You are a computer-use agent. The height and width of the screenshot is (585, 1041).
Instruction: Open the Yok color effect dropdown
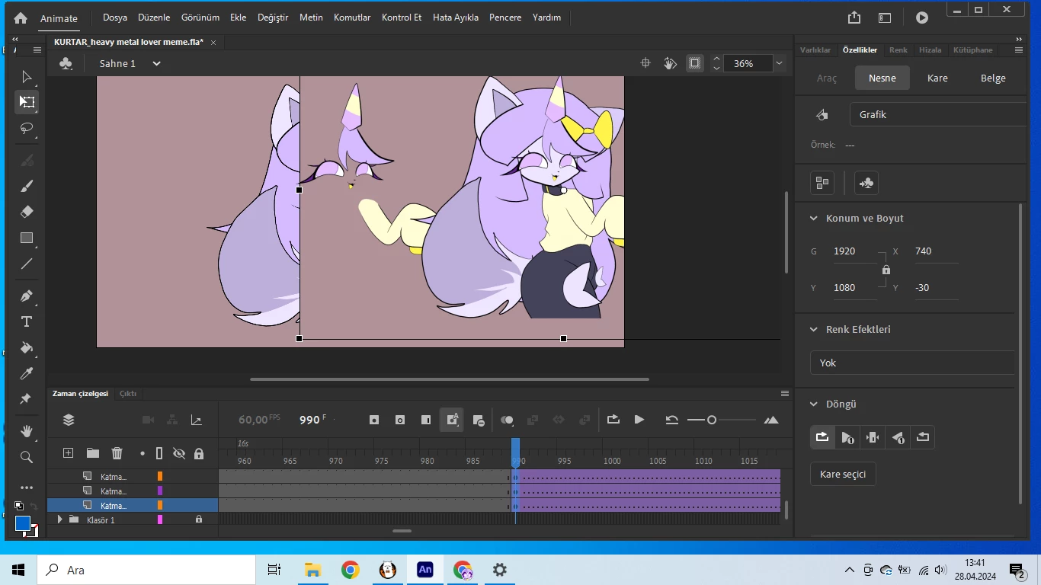click(x=913, y=363)
